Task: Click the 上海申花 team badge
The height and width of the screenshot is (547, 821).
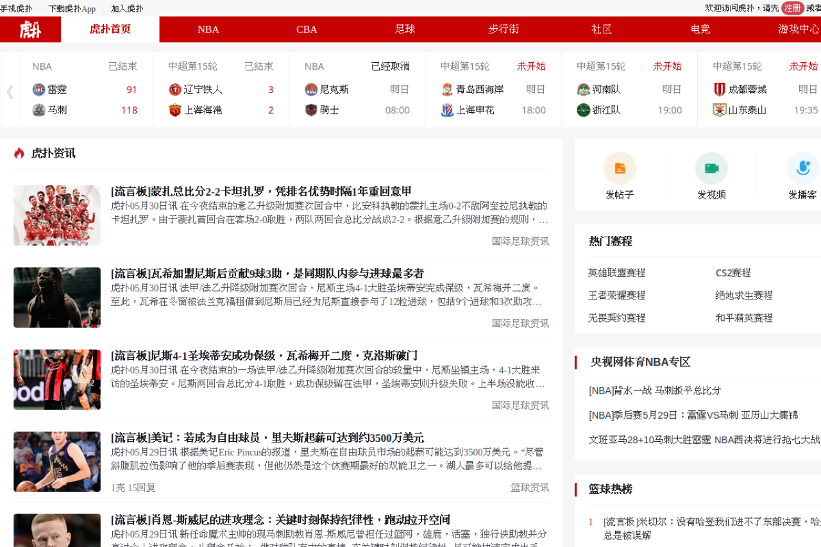Action: pyautogui.click(x=447, y=110)
